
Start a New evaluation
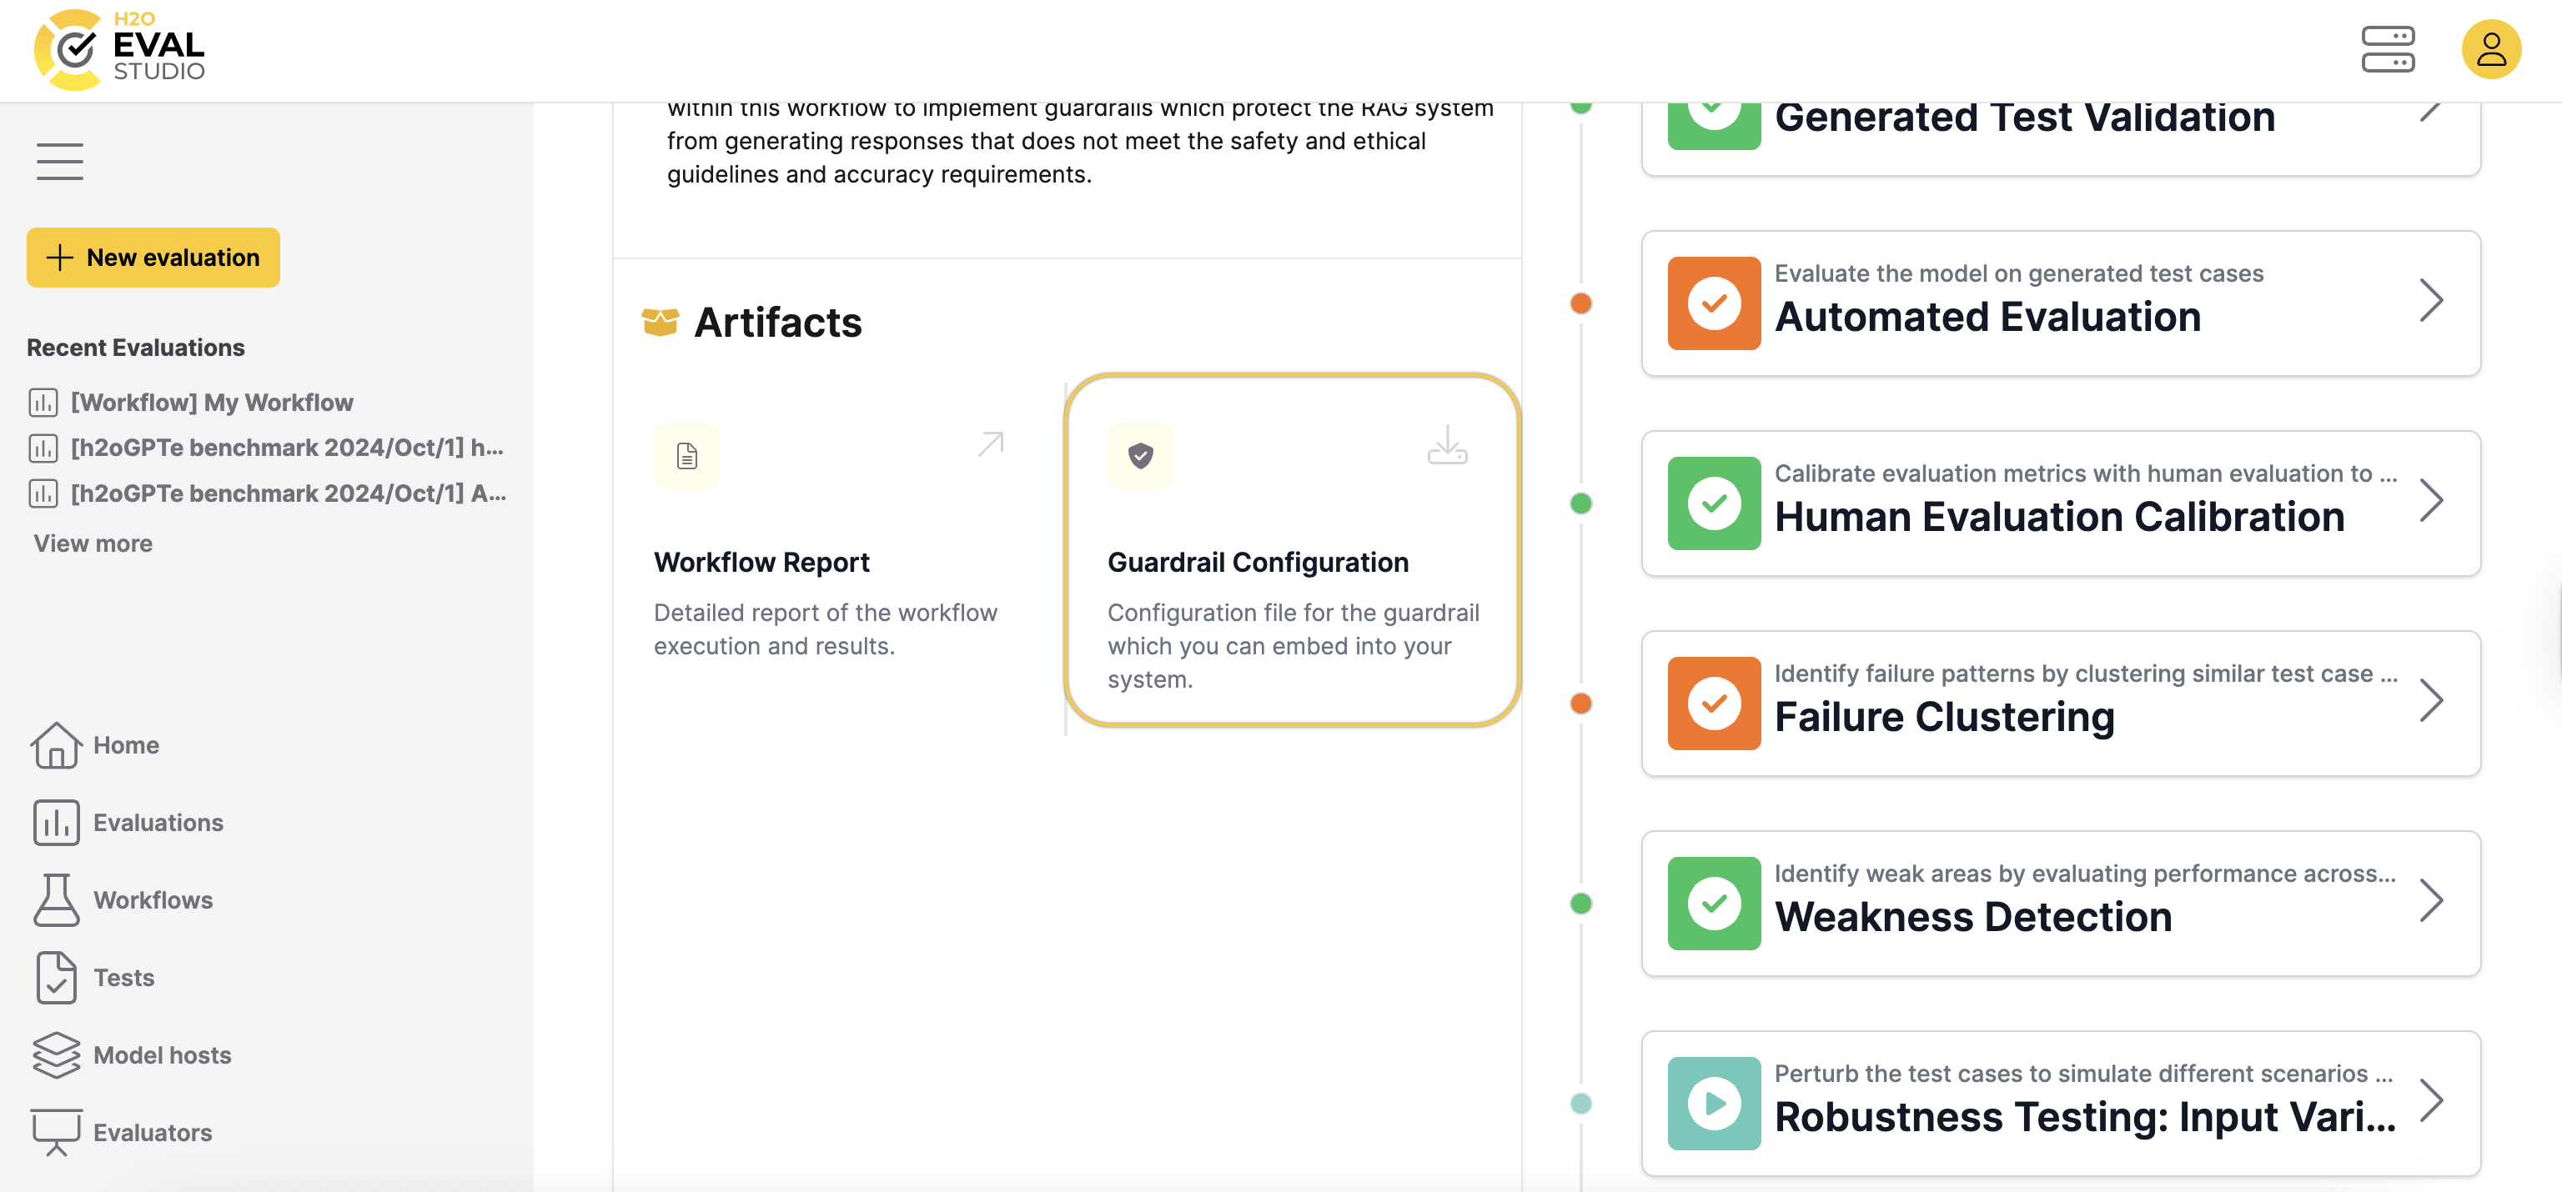(x=153, y=258)
